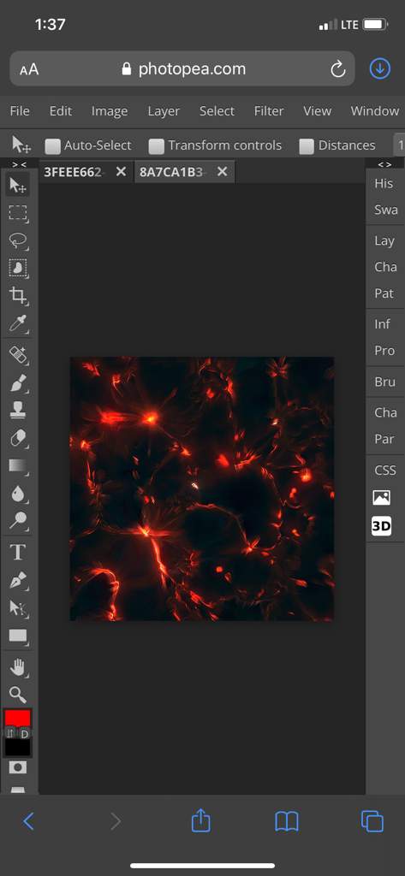Open the red foreground color swatch
The image size is (405, 876).
(18, 718)
